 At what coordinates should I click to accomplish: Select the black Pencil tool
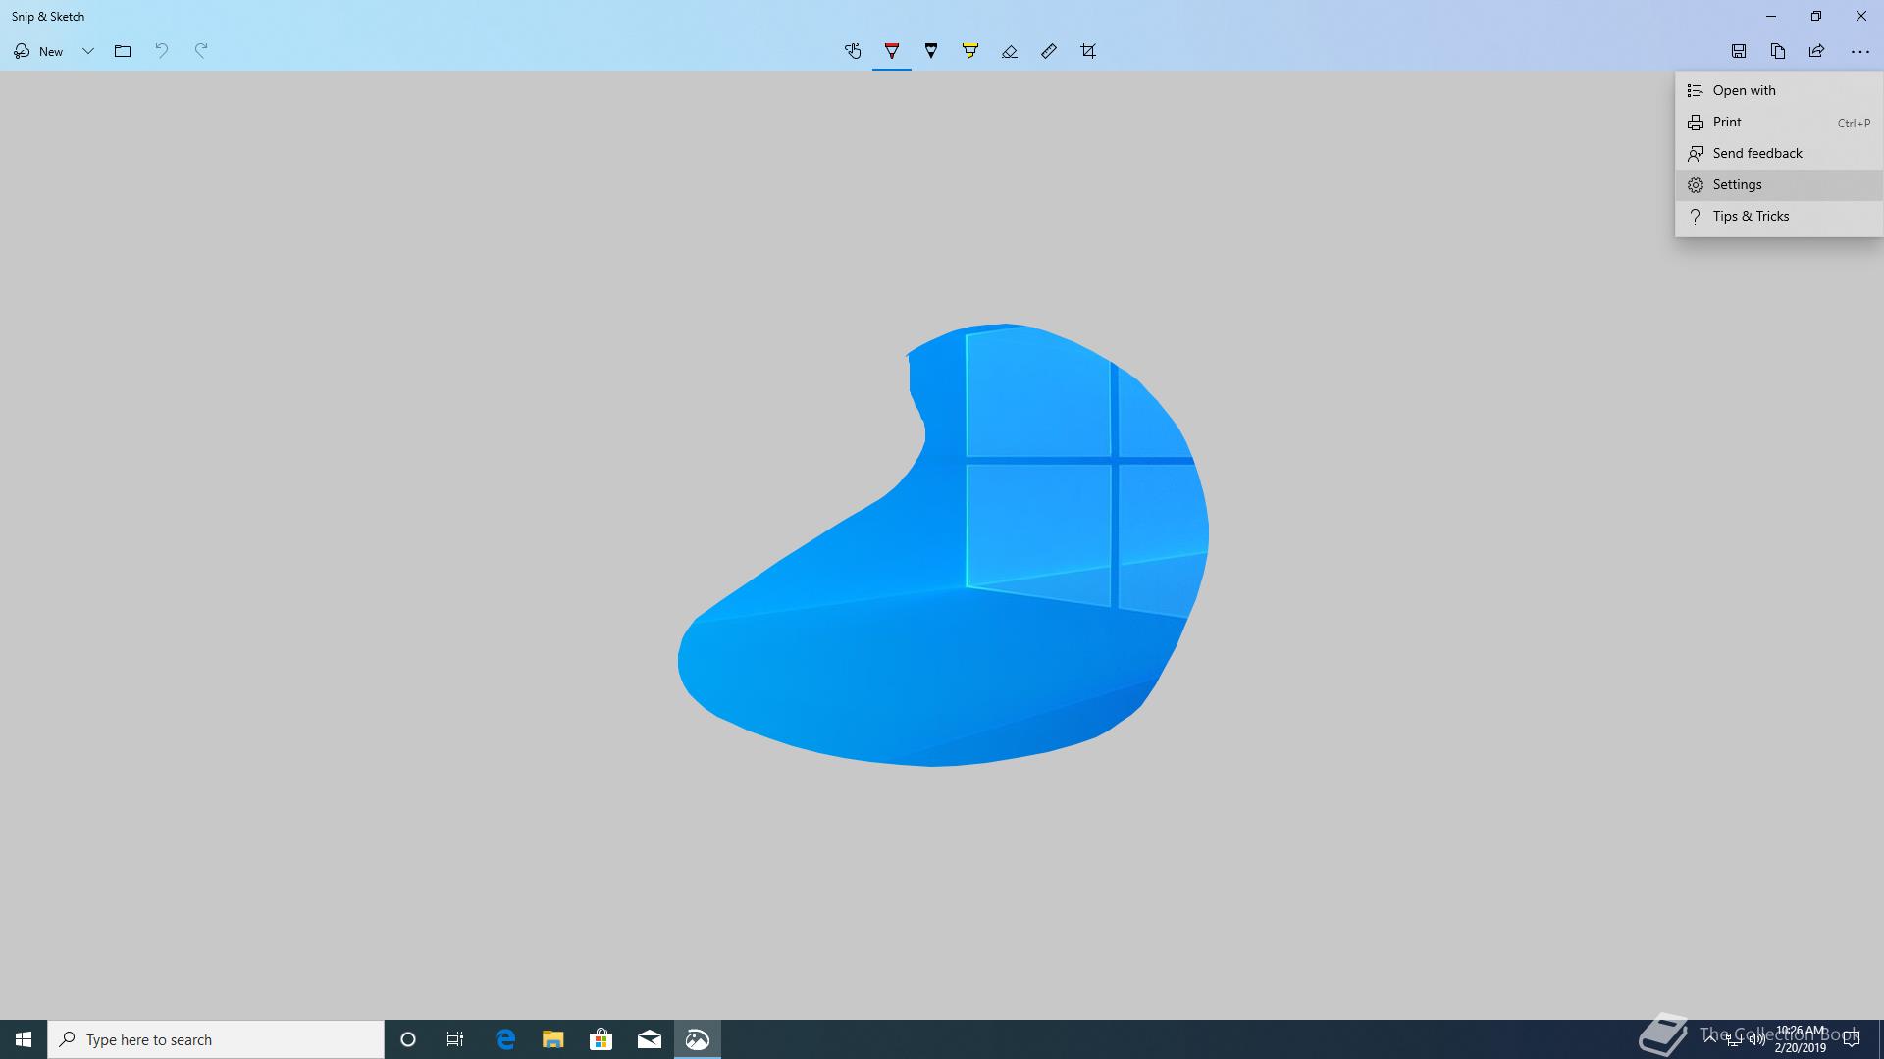click(931, 51)
